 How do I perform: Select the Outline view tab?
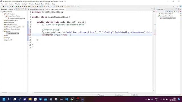(x=160, y=9)
